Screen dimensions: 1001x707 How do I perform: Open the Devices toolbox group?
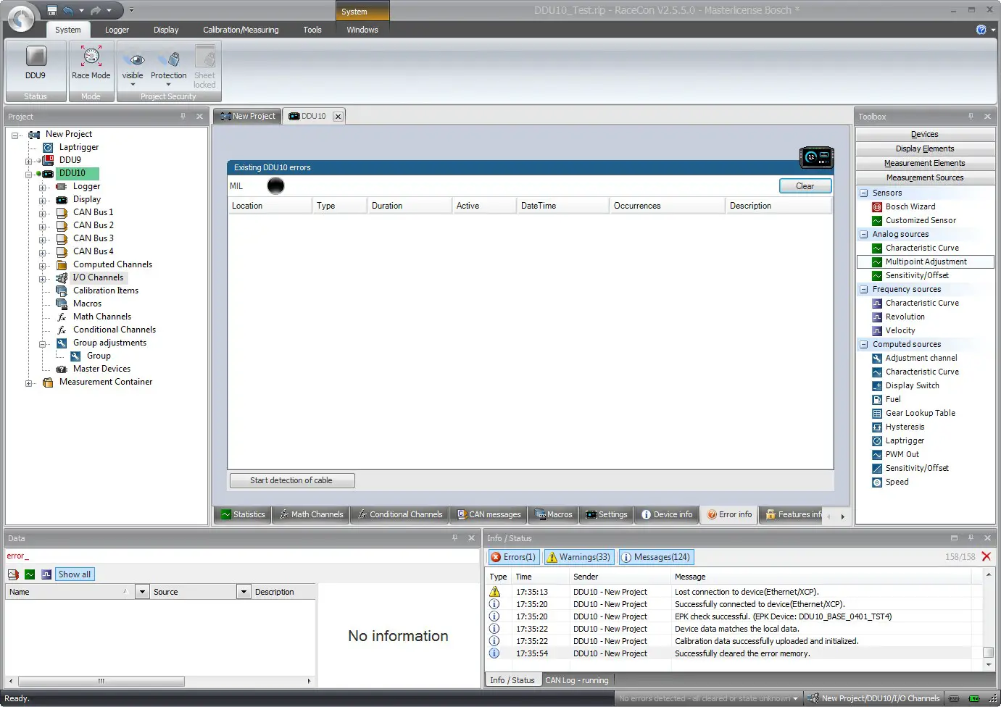click(x=925, y=135)
